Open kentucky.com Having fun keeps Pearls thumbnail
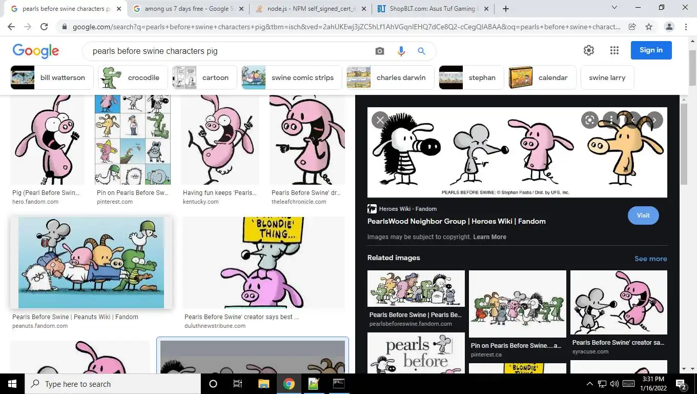This screenshot has width=697, height=394. (x=220, y=140)
